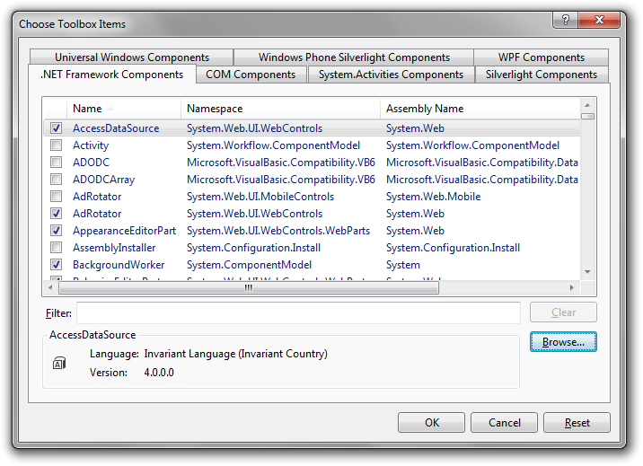Uncheck the AppearanceEditorPart checkbox
Viewport: 643px width, 466px height.
click(x=57, y=231)
